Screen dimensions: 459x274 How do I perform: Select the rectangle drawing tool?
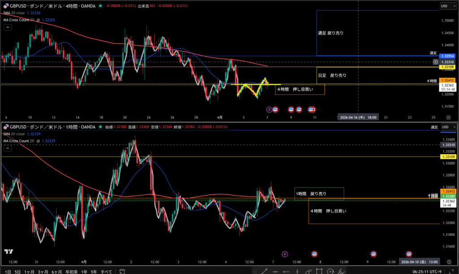(x=319, y=271)
